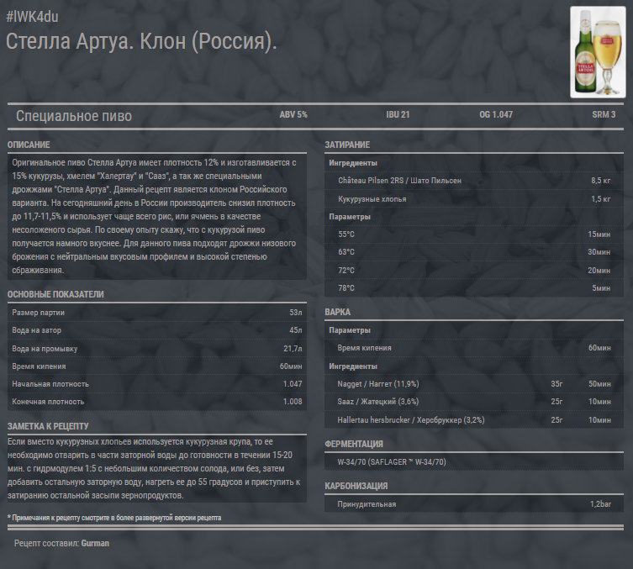Click the Ингредиенты subheading under Затирание
The image size is (633, 569).
tap(353, 163)
